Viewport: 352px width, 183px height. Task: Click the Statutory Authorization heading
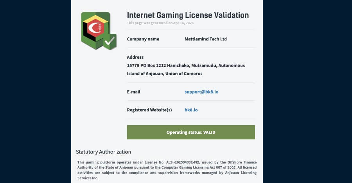tap(103, 152)
